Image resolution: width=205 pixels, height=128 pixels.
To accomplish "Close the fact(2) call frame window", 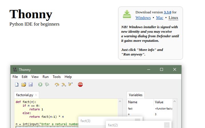I will point(167,125).
